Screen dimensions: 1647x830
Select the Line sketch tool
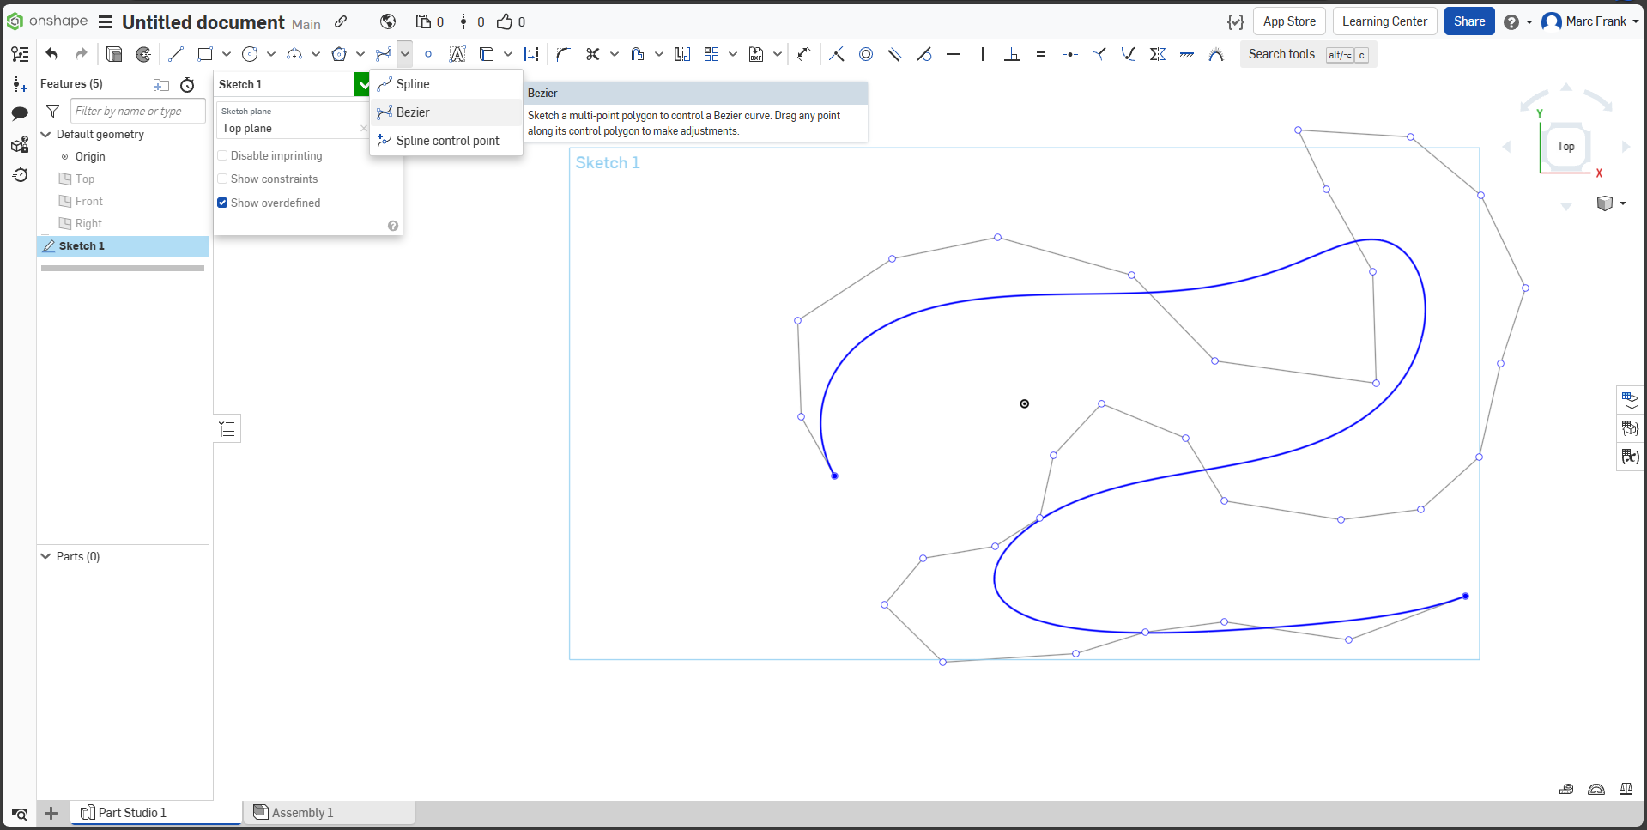[176, 54]
